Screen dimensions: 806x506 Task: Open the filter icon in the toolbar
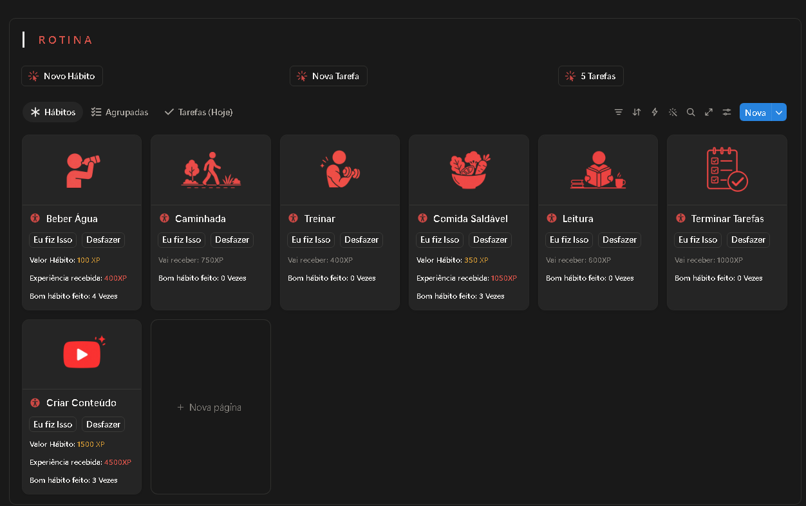[619, 112]
